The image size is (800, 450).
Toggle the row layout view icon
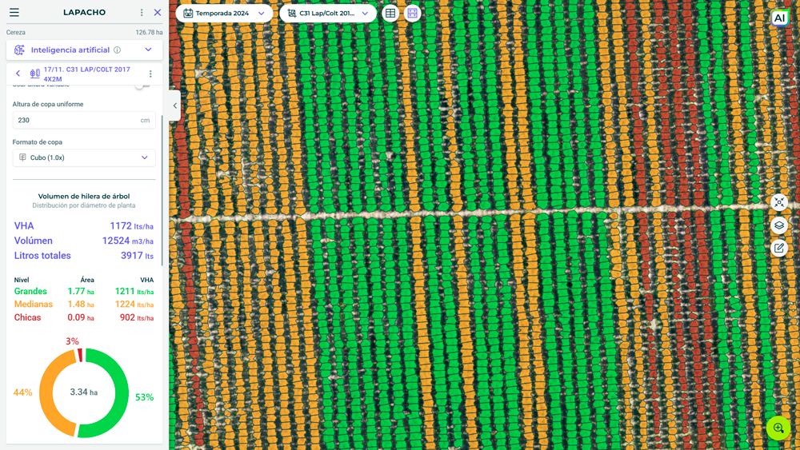tap(412, 14)
